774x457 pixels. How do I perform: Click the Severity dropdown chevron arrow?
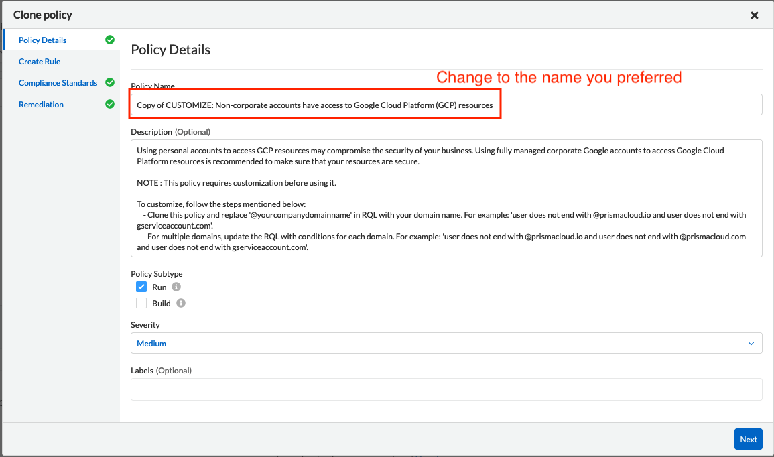point(751,344)
